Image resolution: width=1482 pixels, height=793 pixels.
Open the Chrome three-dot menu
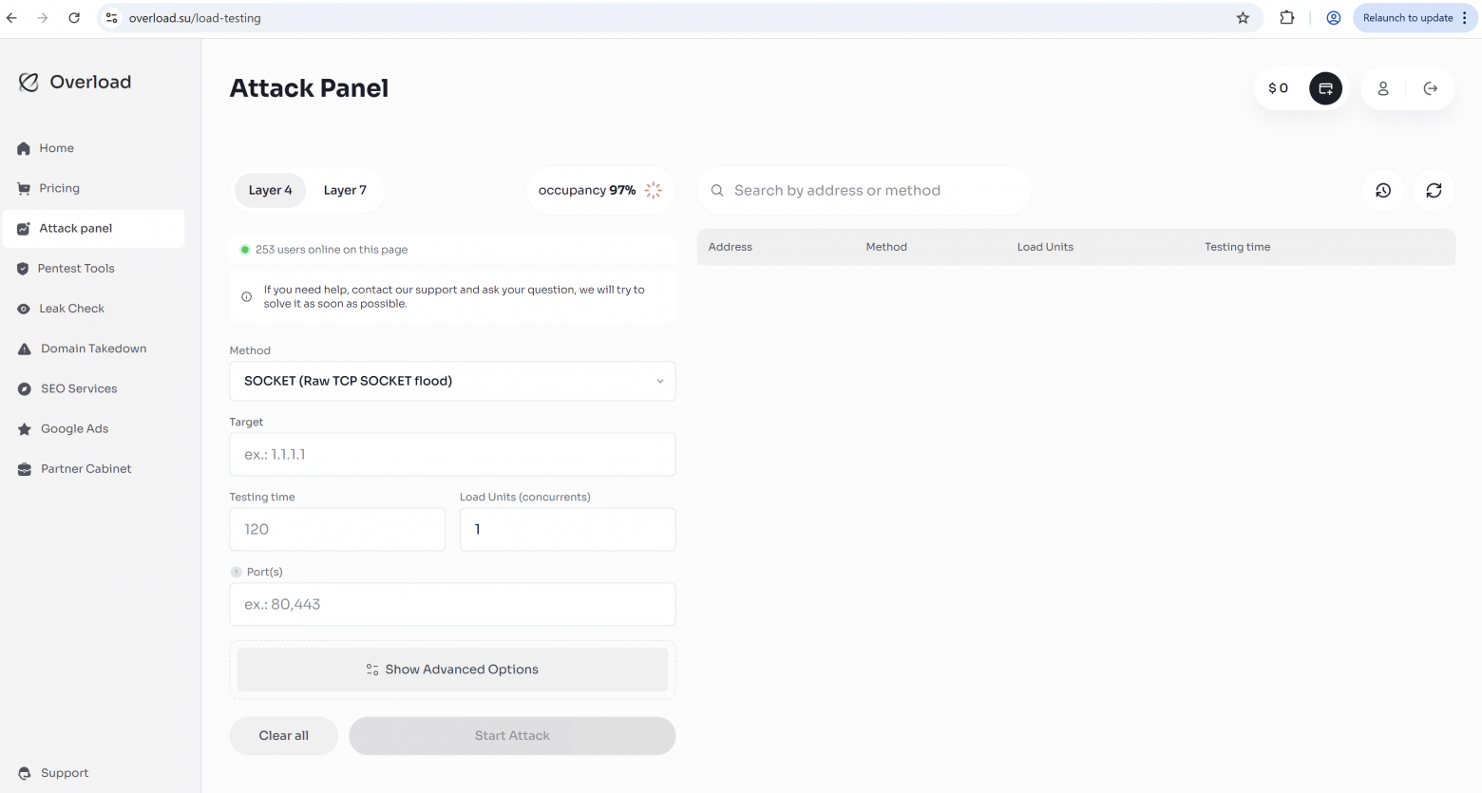[x=1465, y=18]
